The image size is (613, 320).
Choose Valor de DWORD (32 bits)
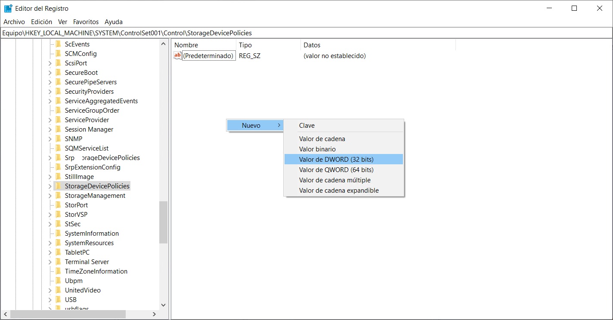coord(336,159)
